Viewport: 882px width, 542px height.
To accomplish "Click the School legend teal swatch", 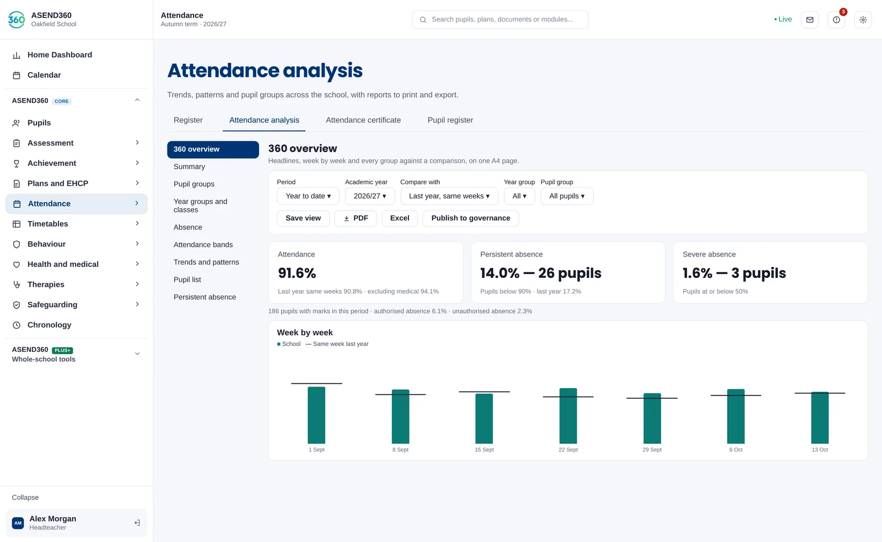I will click(x=279, y=344).
